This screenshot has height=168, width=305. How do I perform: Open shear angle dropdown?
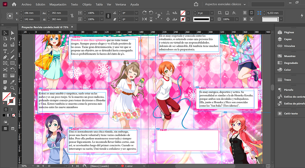pyautogui.click(x=137, y=19)
